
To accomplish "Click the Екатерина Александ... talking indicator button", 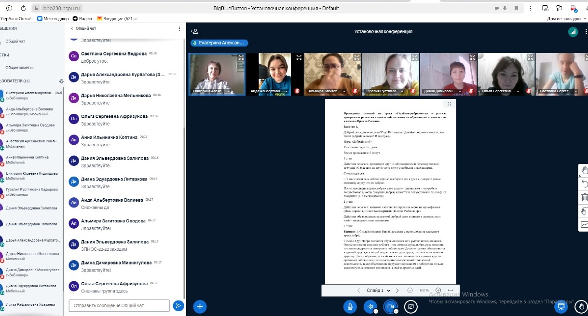I will coord(219,43).
